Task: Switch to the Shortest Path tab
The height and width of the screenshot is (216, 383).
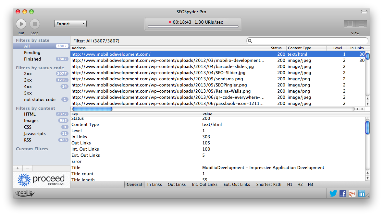Action: click(269, 185)
